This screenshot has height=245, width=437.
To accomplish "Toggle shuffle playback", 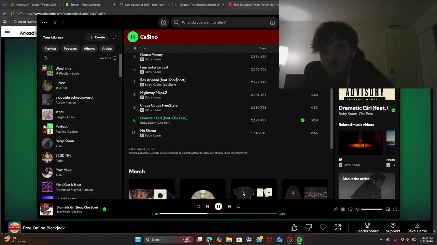I will pyautogui.click(x=198, y=206).
